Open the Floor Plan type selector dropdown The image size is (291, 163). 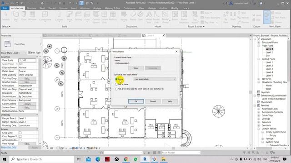40,44
